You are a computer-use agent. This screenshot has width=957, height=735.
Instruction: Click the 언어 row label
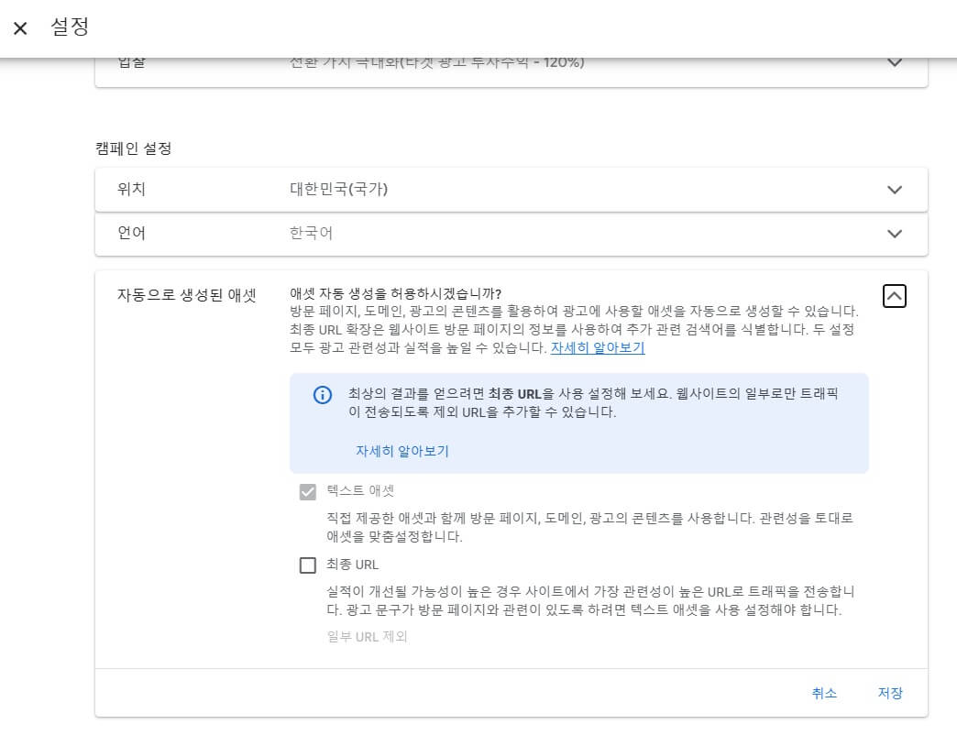point(131,233)
